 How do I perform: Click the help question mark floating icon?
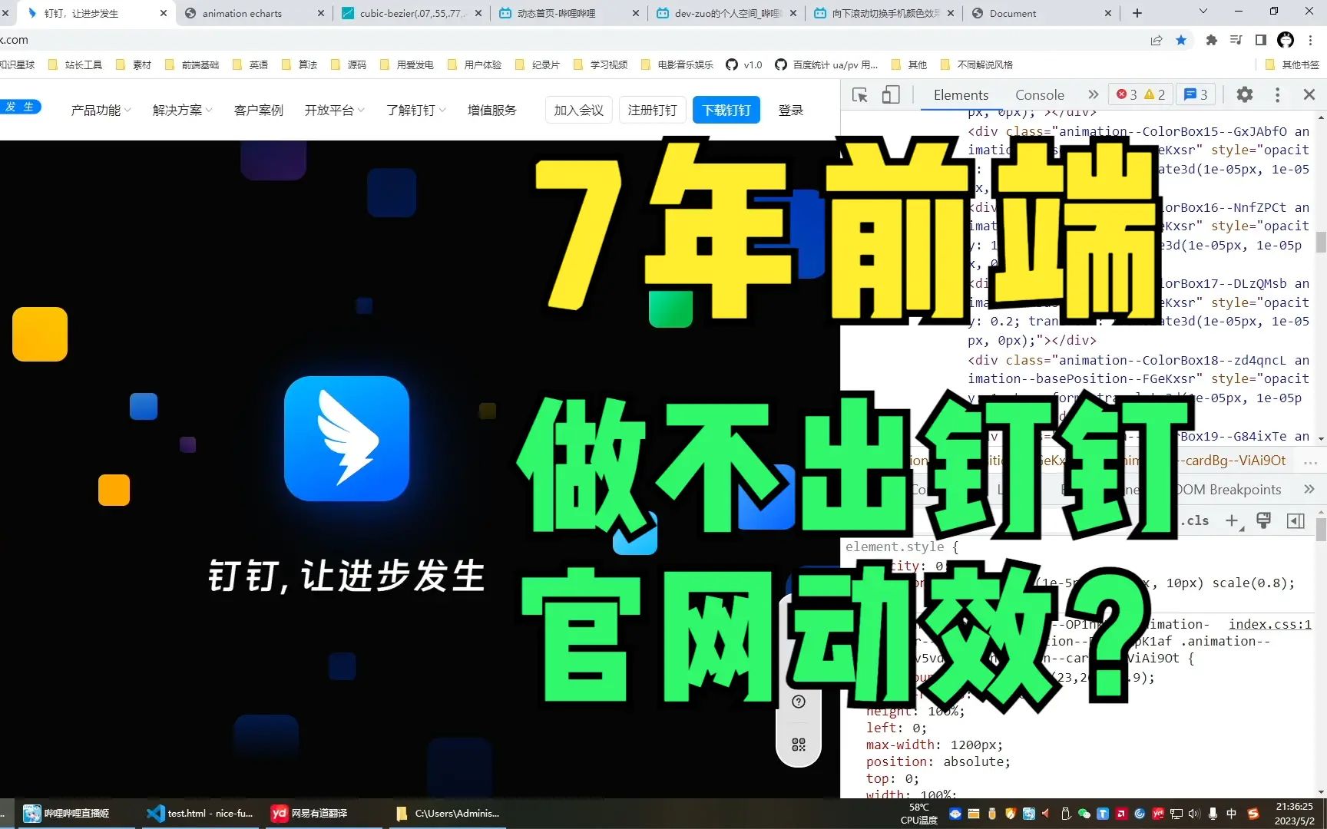pyautogui.click(x=799, y=702)
